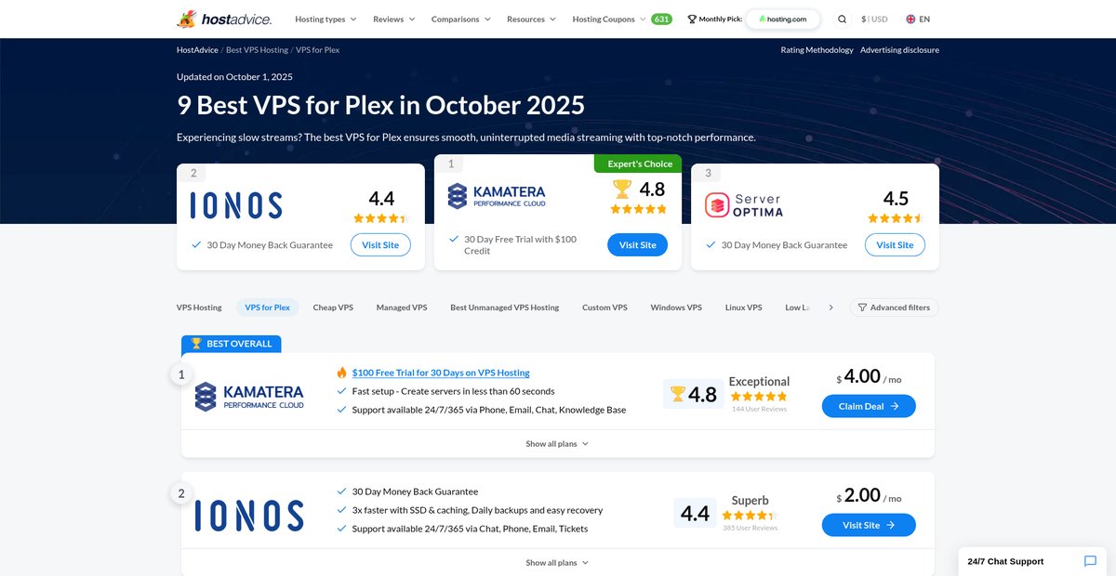Click Visit Site in Kamatera top card

[x=637, y=245]
